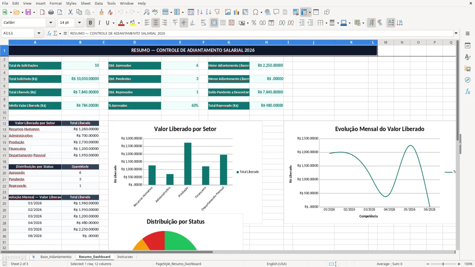Toggle Left-To-Right text direction
Screen dimensions: 475x267
(371, 23)
